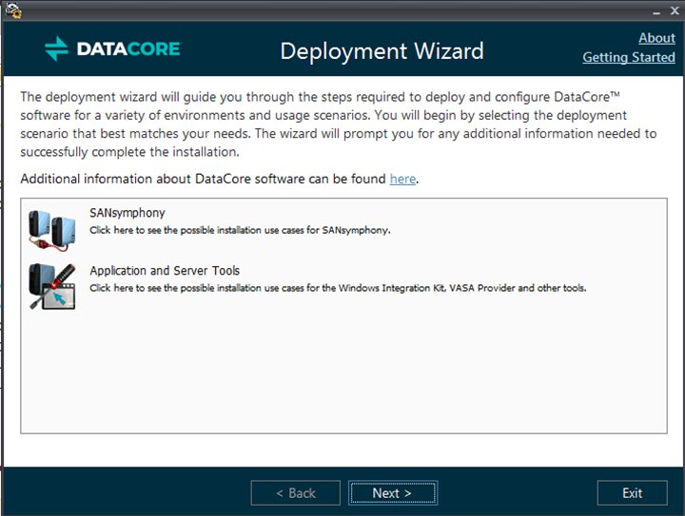
Task: Click the Exit button
Action: click(632, 493)
